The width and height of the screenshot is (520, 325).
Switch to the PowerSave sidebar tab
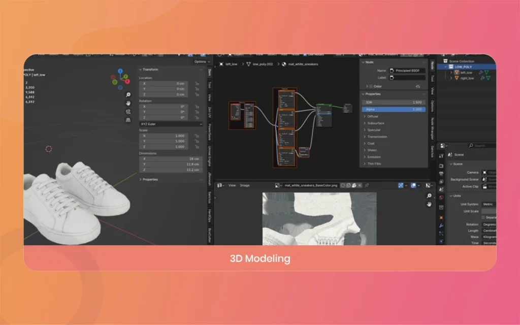210,132
